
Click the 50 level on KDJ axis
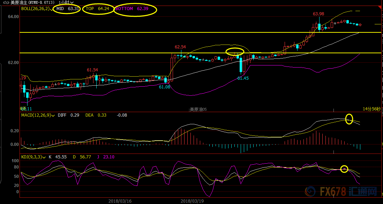[x=16, y=176]
